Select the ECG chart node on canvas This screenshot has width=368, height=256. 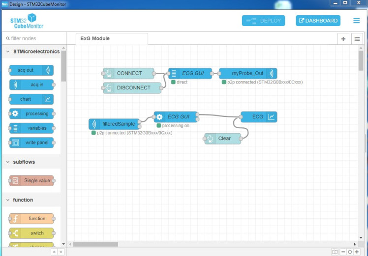point(259,117)
